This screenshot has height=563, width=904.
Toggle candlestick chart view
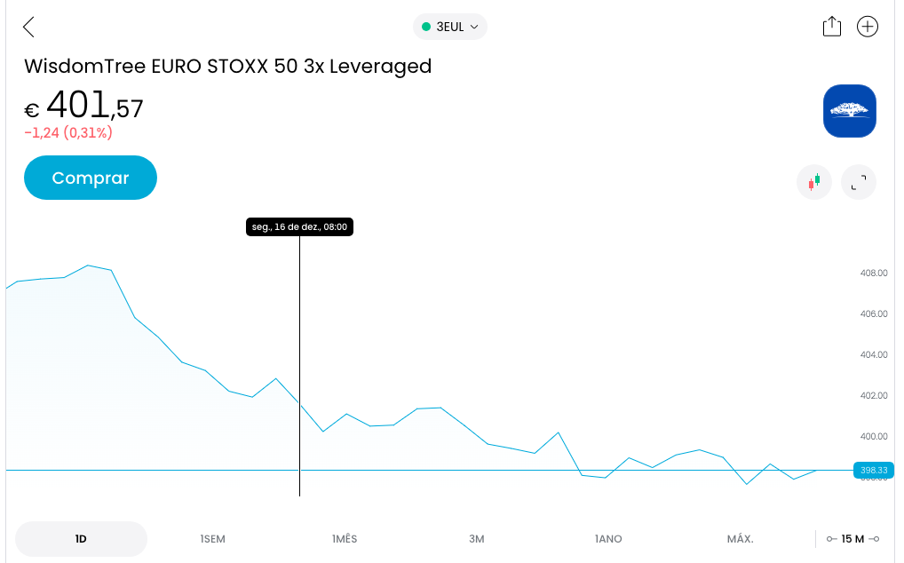(x=813, y=182)
